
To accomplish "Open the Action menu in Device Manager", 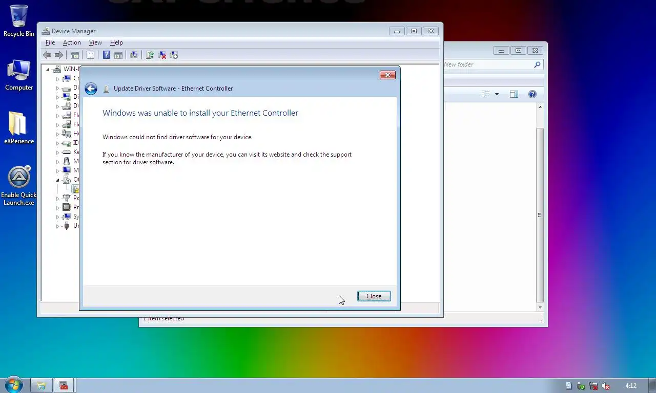I will (x=72, y=42).
